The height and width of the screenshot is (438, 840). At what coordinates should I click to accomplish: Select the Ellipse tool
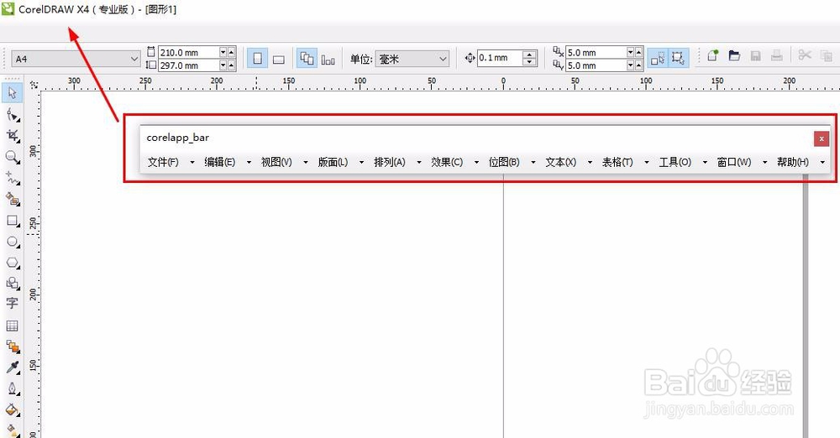12,242
